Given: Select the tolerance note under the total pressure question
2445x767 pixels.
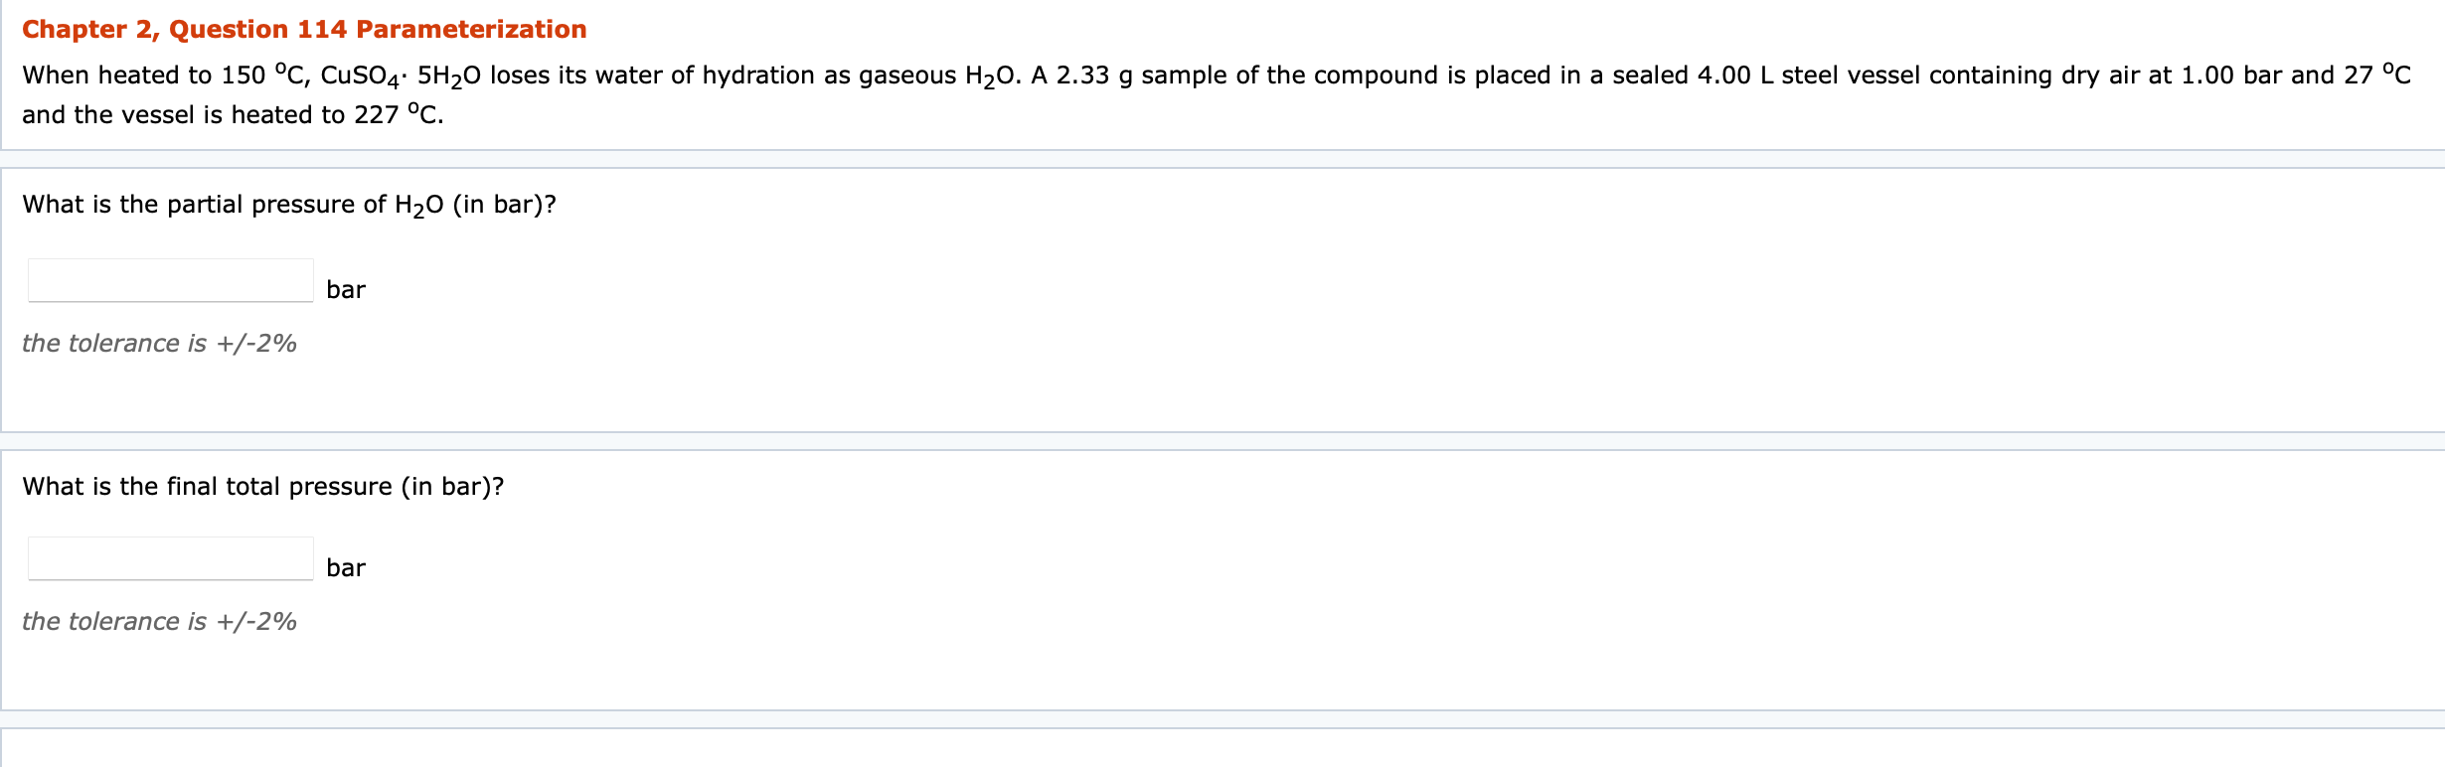Looking at the screenshot, I should pos(159,621).
